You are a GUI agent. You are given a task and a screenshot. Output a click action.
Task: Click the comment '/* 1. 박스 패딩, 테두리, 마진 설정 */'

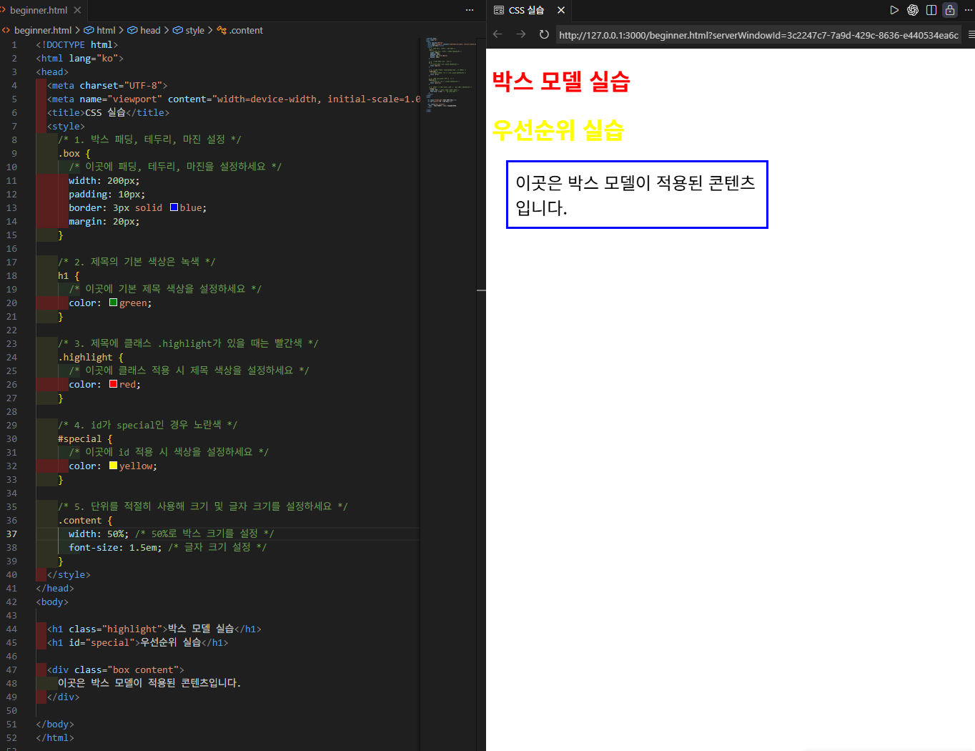[149, 139]
